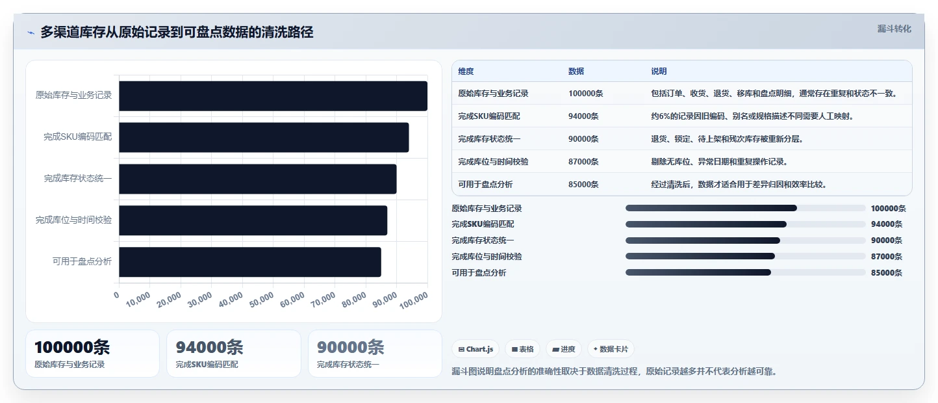Click the 原始库存与业务记录 chart bar
The width and height of the screenshot is (938, 403).
point(273,96)
